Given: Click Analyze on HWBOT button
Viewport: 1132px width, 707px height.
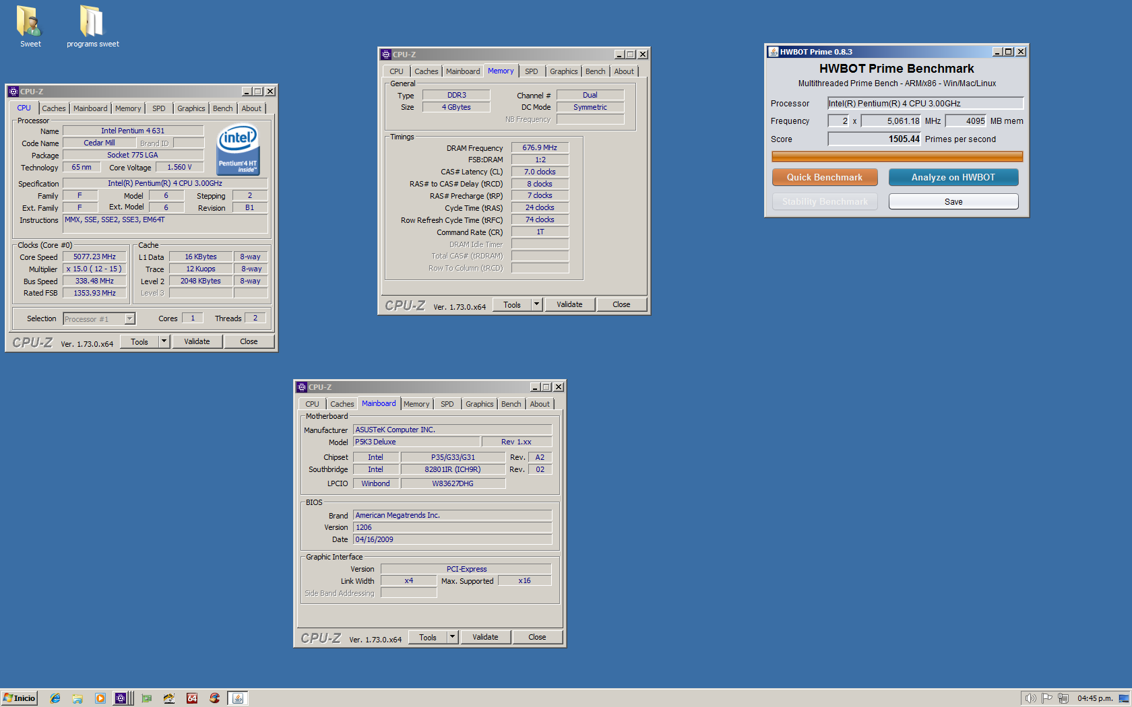Looking at the screenshot, I should click(x=953, y=178).
